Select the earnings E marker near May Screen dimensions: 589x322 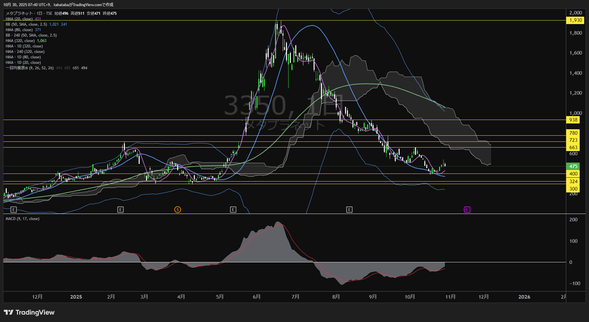233,209
